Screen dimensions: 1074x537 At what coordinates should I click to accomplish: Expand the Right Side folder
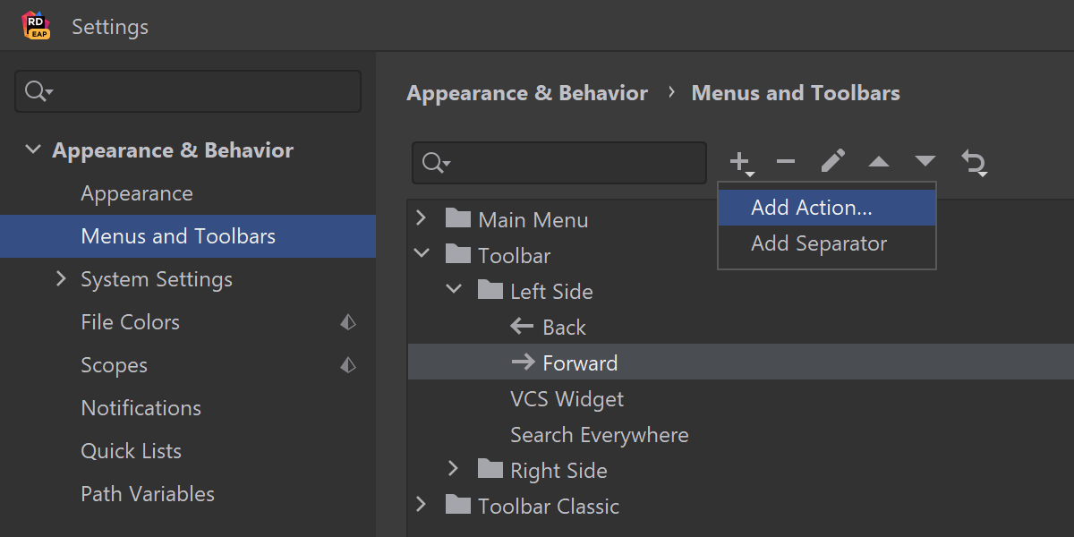(454, 470)
